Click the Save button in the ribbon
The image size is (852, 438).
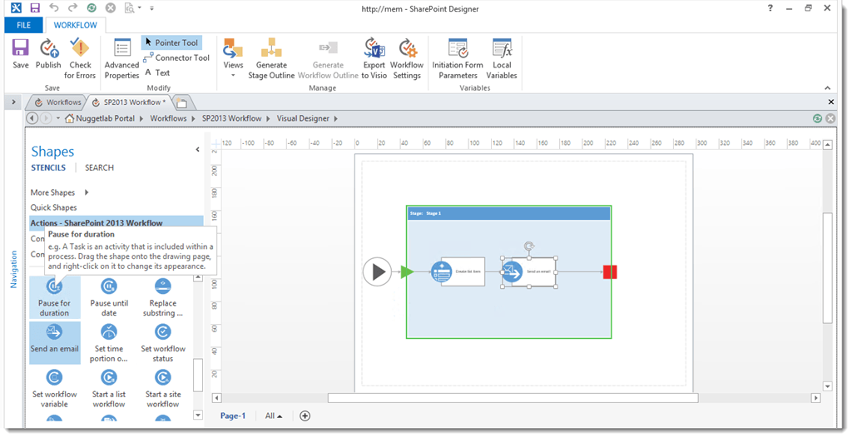[x=21, y=54]
